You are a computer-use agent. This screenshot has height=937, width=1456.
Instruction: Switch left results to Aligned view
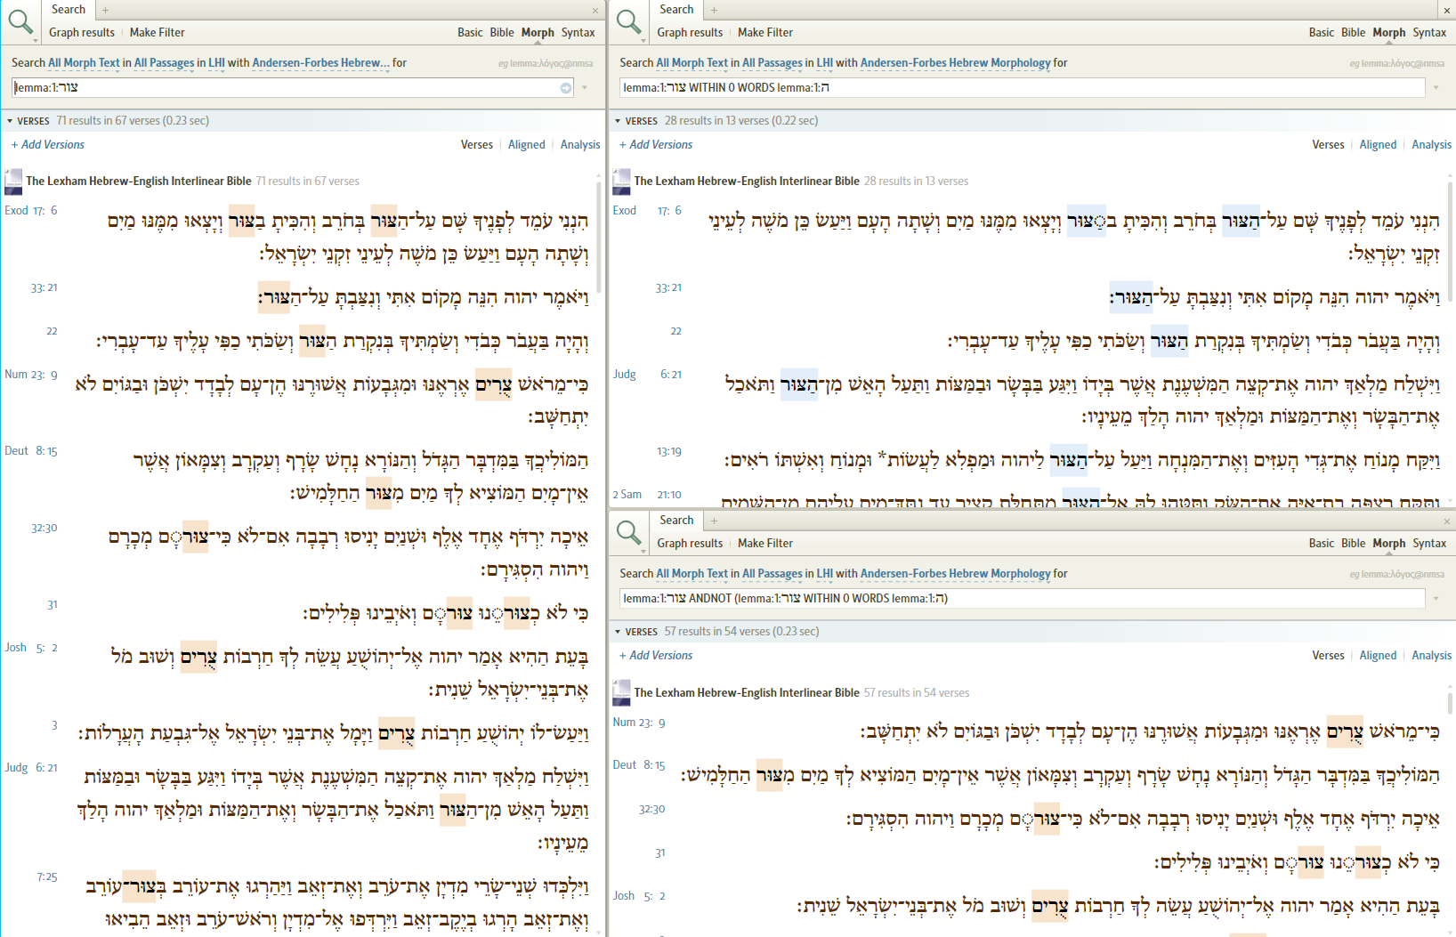pyautogui.click(x=527, y=144)
